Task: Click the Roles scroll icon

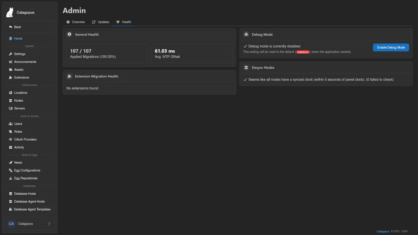Action: [x=11, y=132]
